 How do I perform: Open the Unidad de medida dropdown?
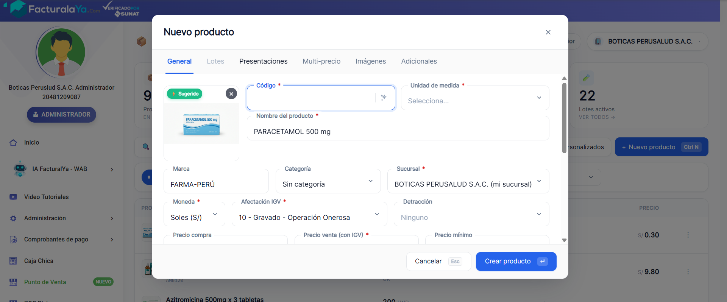pyautogui.click(x=475, y=98)
